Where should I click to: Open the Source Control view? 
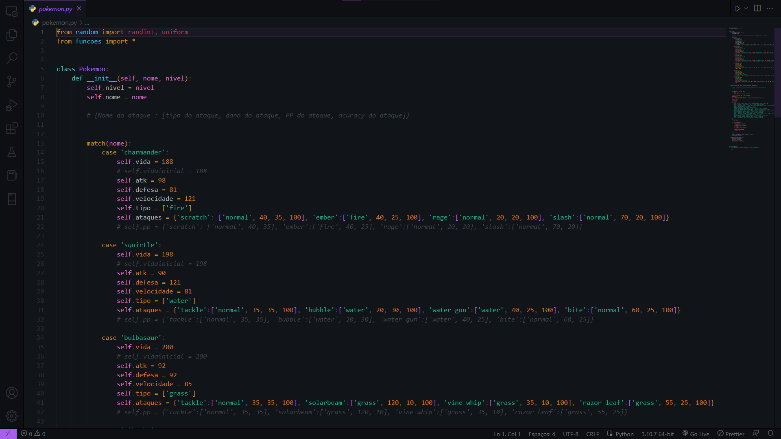pyautogui.click(x=12, y=81)
